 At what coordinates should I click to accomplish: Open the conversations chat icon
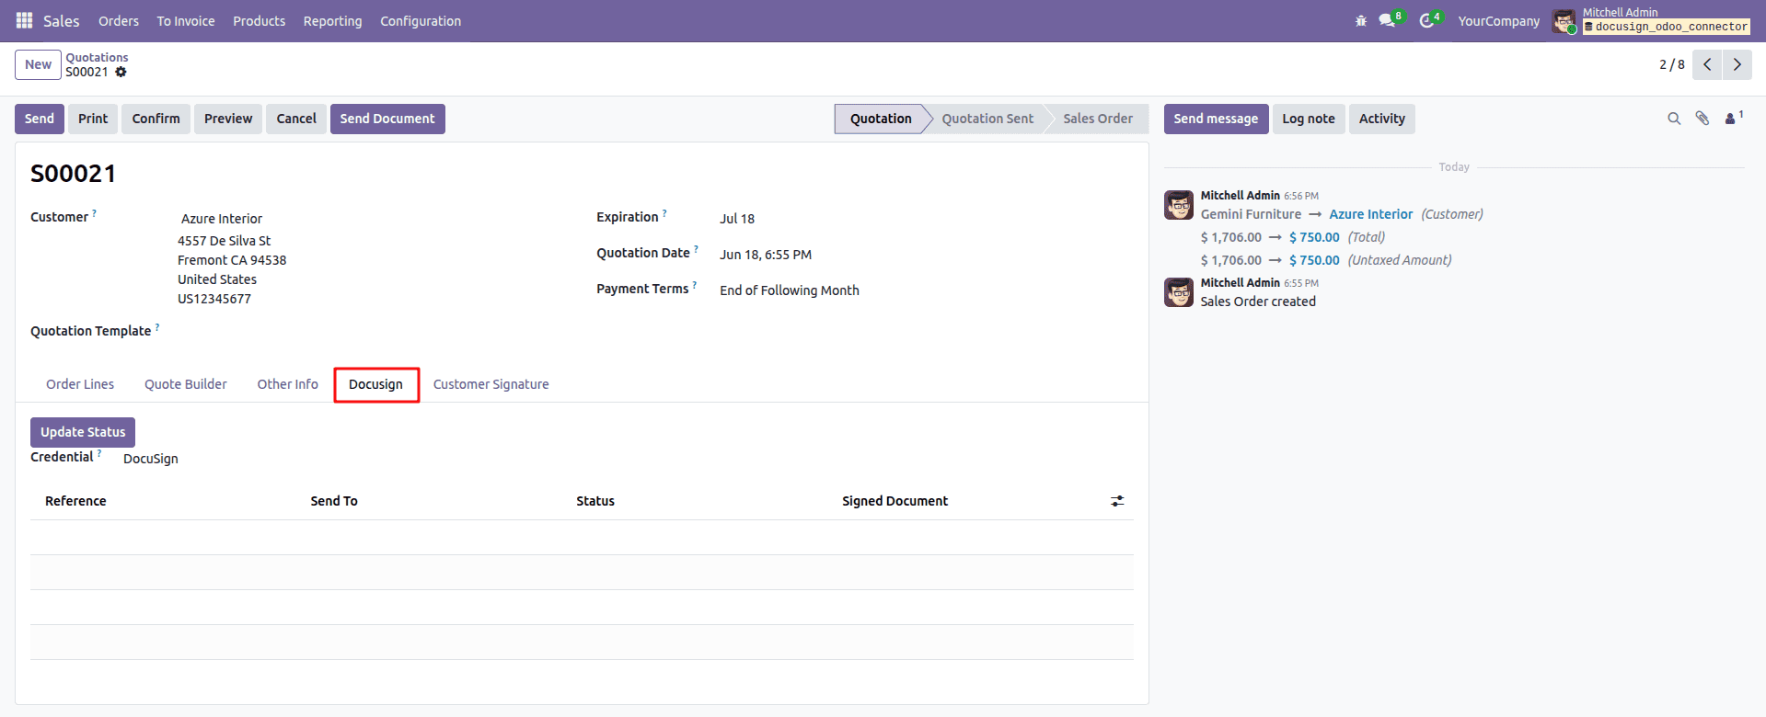(x=1387, y=20)
